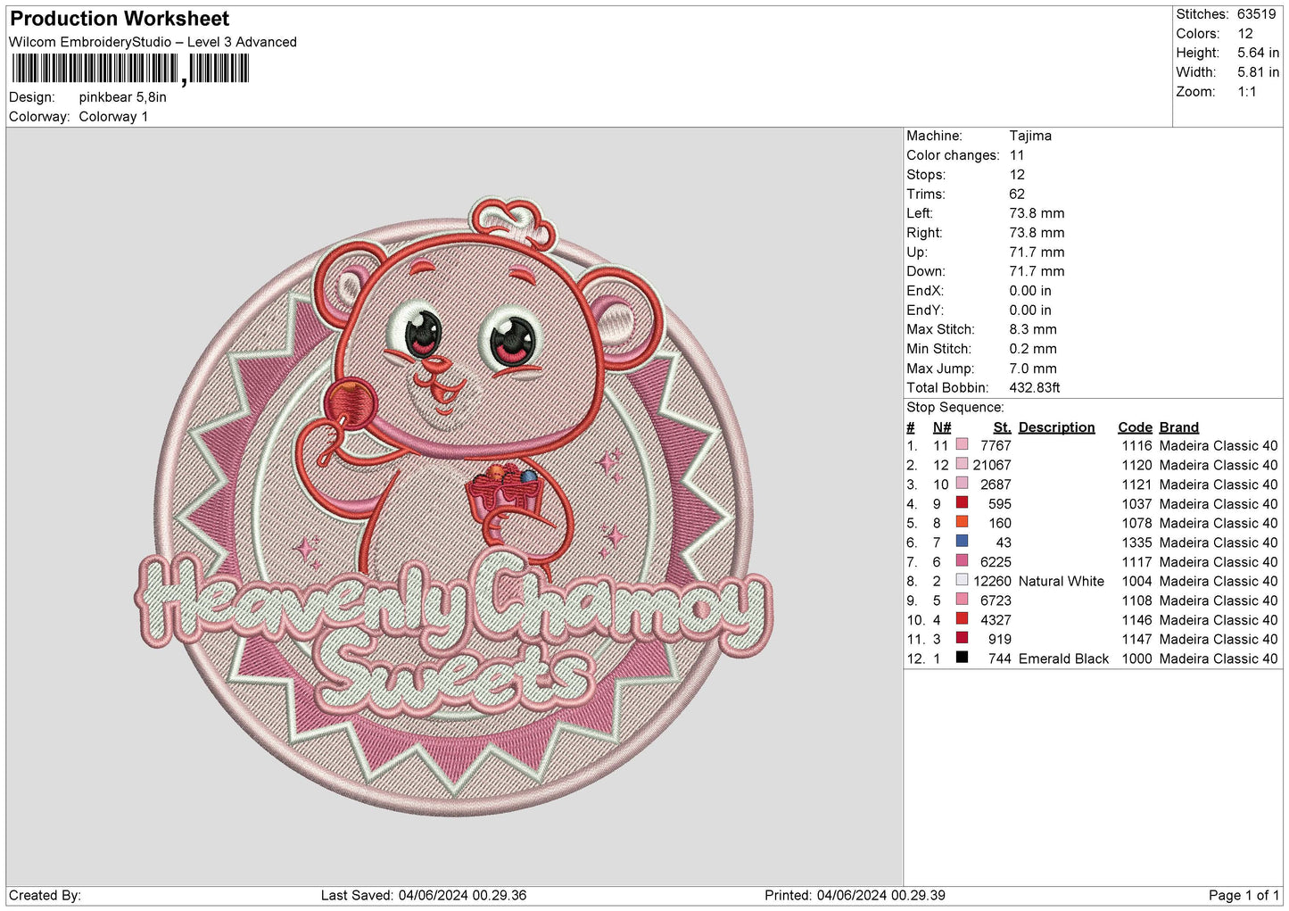
Task: Click the 'Emerald Black' description
Action: click(x=1063, y=658)
